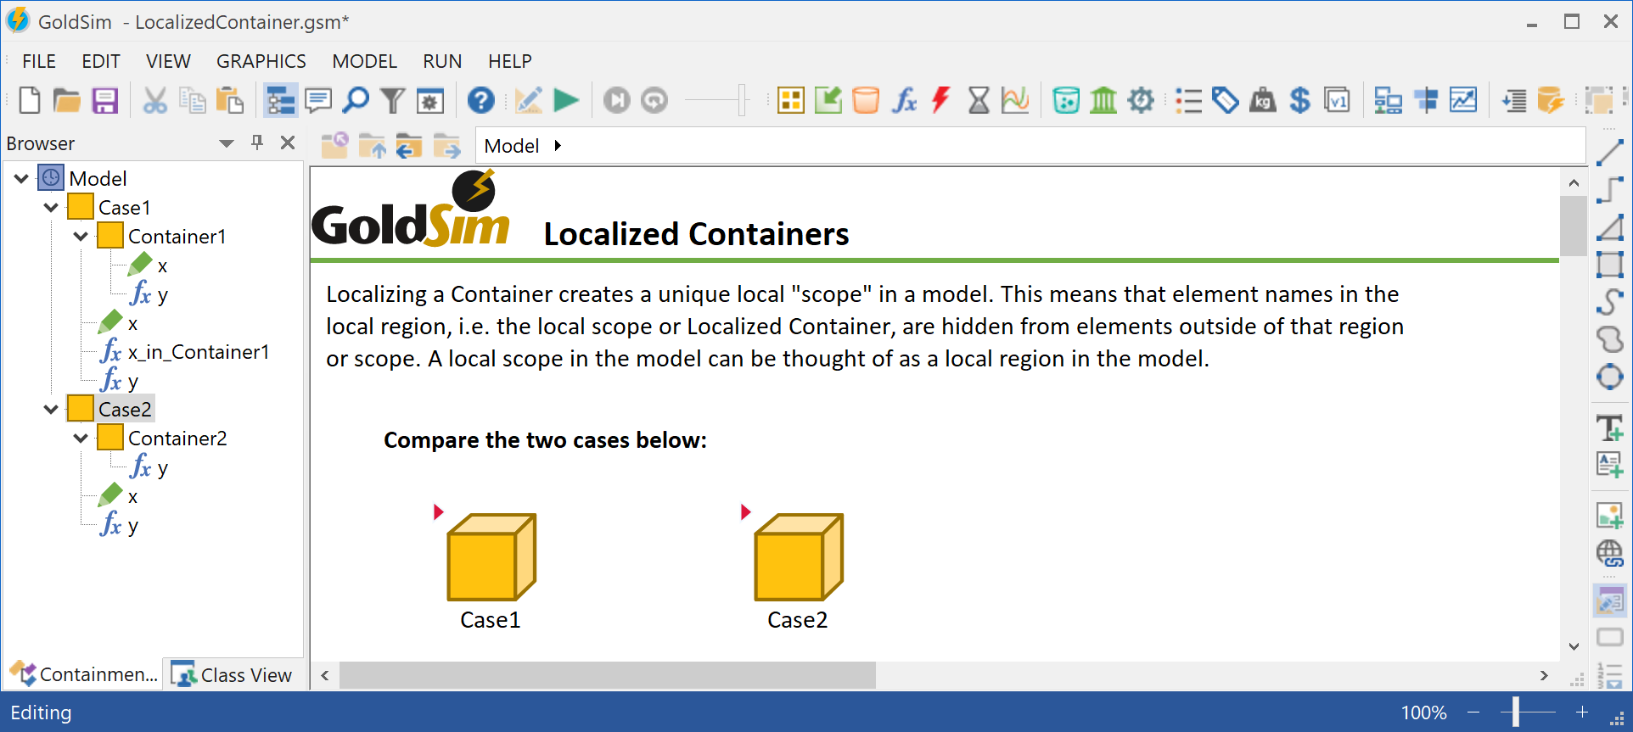Toggle the Browser pane pin auto-hide

(257, 142)
